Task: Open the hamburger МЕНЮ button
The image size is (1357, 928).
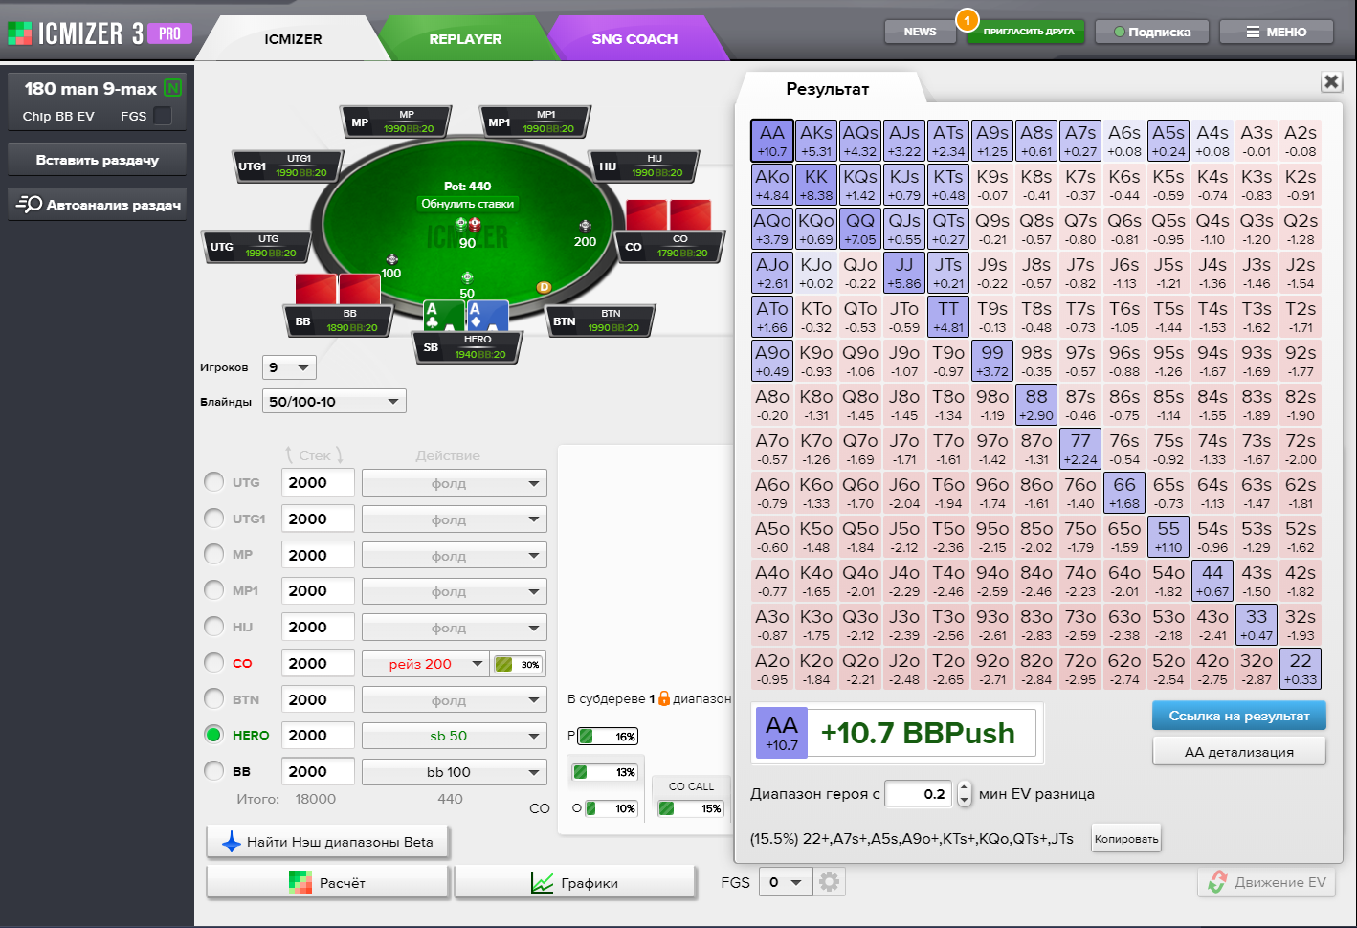Action: tap(1277, 32)
